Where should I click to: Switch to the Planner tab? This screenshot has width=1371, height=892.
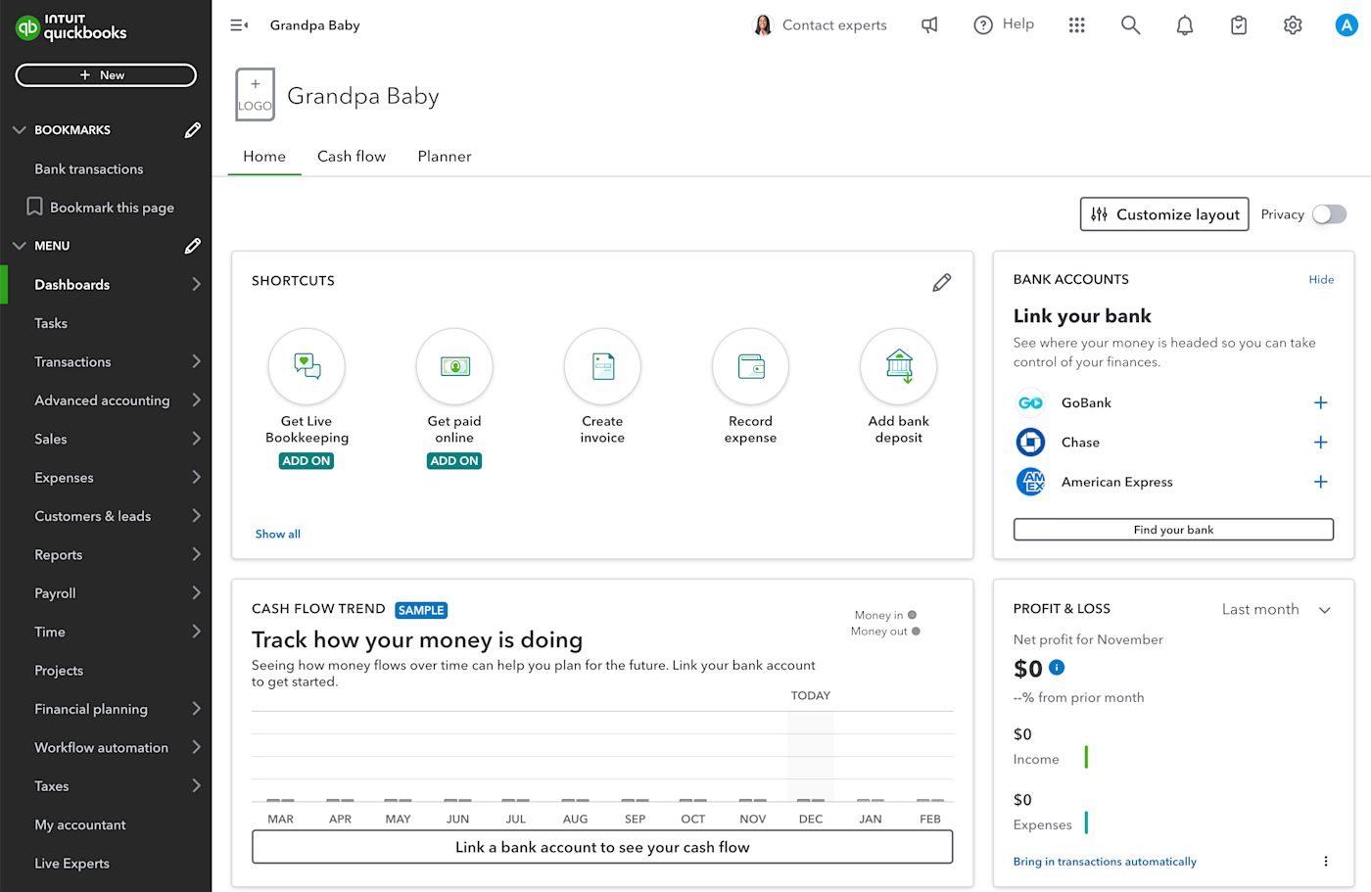tap(445, 157)
